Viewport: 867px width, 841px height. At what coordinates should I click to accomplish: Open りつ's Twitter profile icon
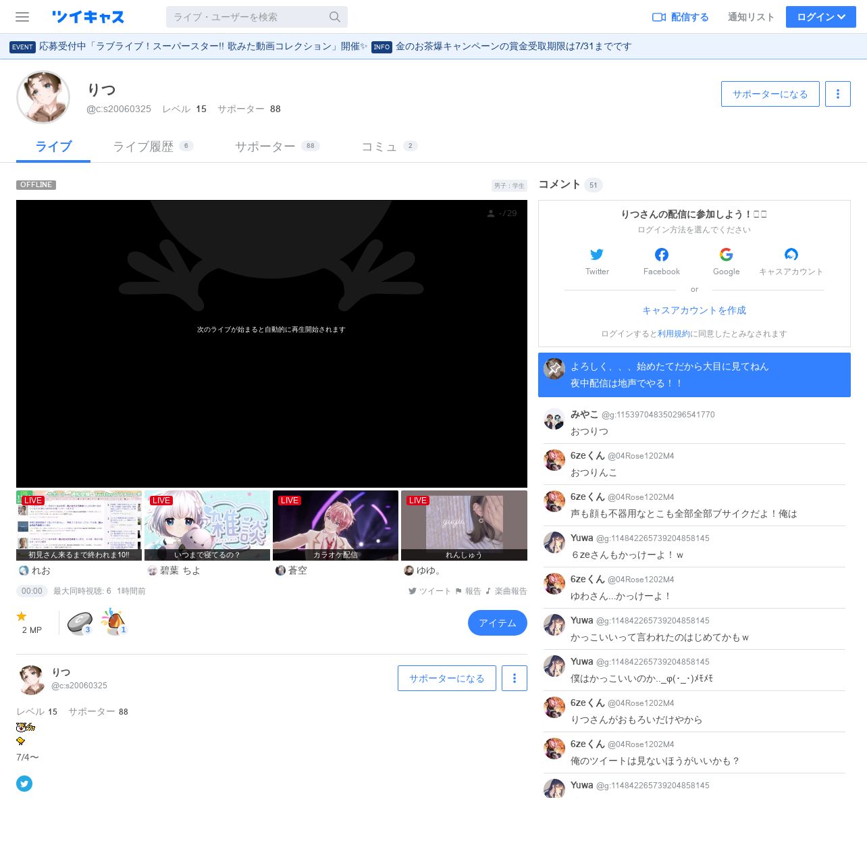coord(24,784)
